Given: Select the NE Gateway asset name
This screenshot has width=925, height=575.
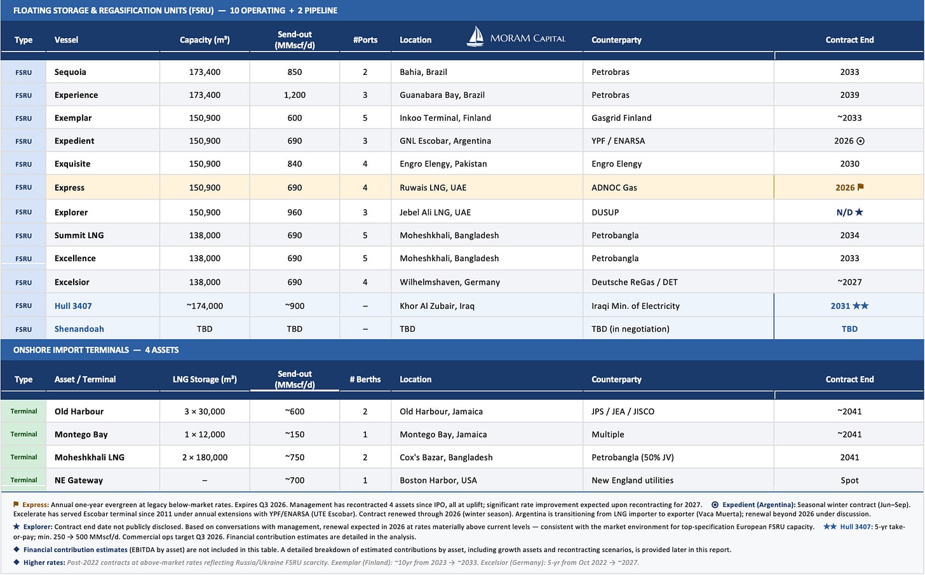Looking at the screenshot, I should [79, 480].
